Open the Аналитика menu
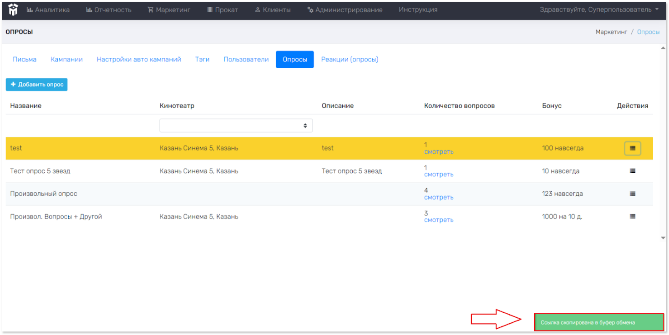The height and width of the screenshot is (335, 669). [x=48, y=10]
